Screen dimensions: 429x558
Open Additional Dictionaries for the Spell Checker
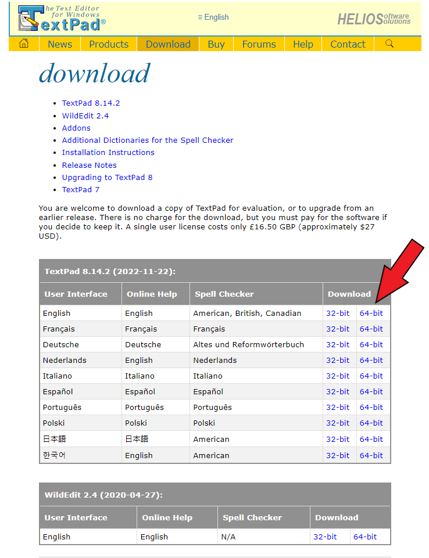[148, 140]
